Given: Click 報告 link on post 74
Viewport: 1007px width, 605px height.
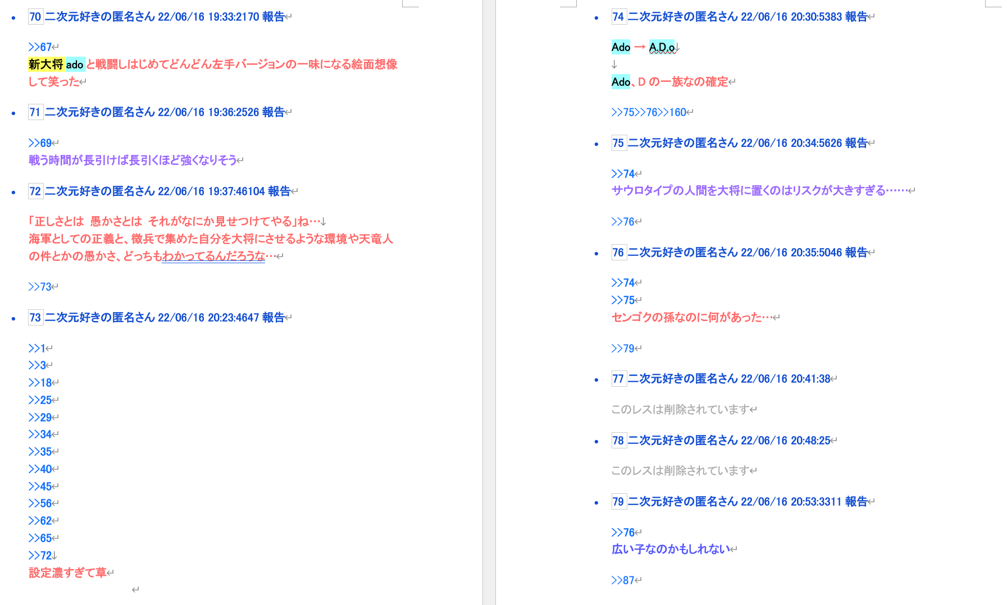Looking at the screenshot, I should pyautogui.click(x=856, y=17).
